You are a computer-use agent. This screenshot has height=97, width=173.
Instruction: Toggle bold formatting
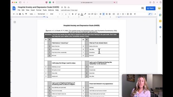coord(73,14)
